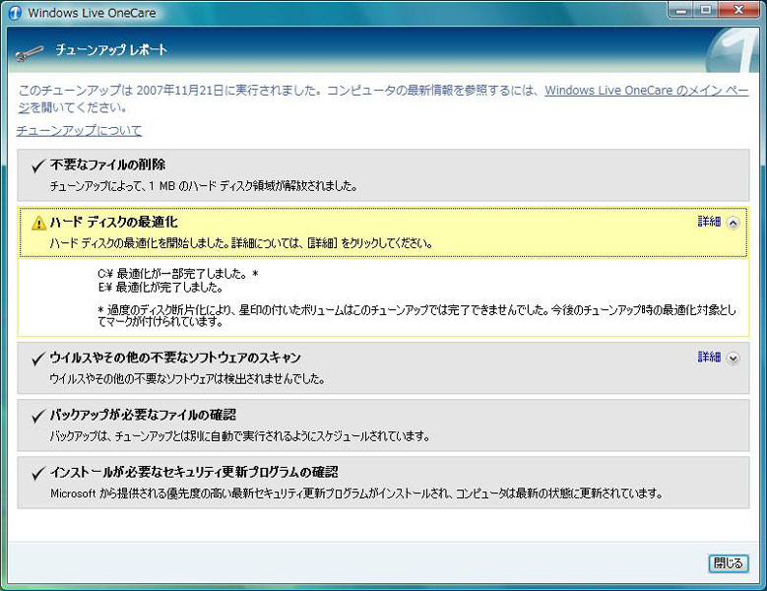This screenshot has width=767, height=591.
Task: Select the ウイルスやその他の不要なソフトウェアのスキャン heading
Action: click(x=175, y=358)
